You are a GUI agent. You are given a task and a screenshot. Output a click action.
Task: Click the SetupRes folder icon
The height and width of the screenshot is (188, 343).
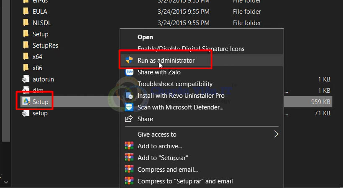click(26, 45)
